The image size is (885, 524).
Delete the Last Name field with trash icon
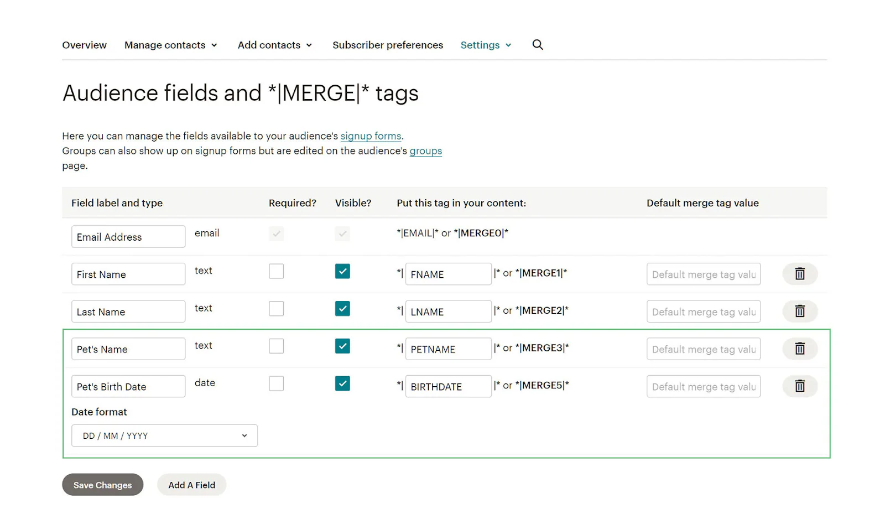pos(800,312)
